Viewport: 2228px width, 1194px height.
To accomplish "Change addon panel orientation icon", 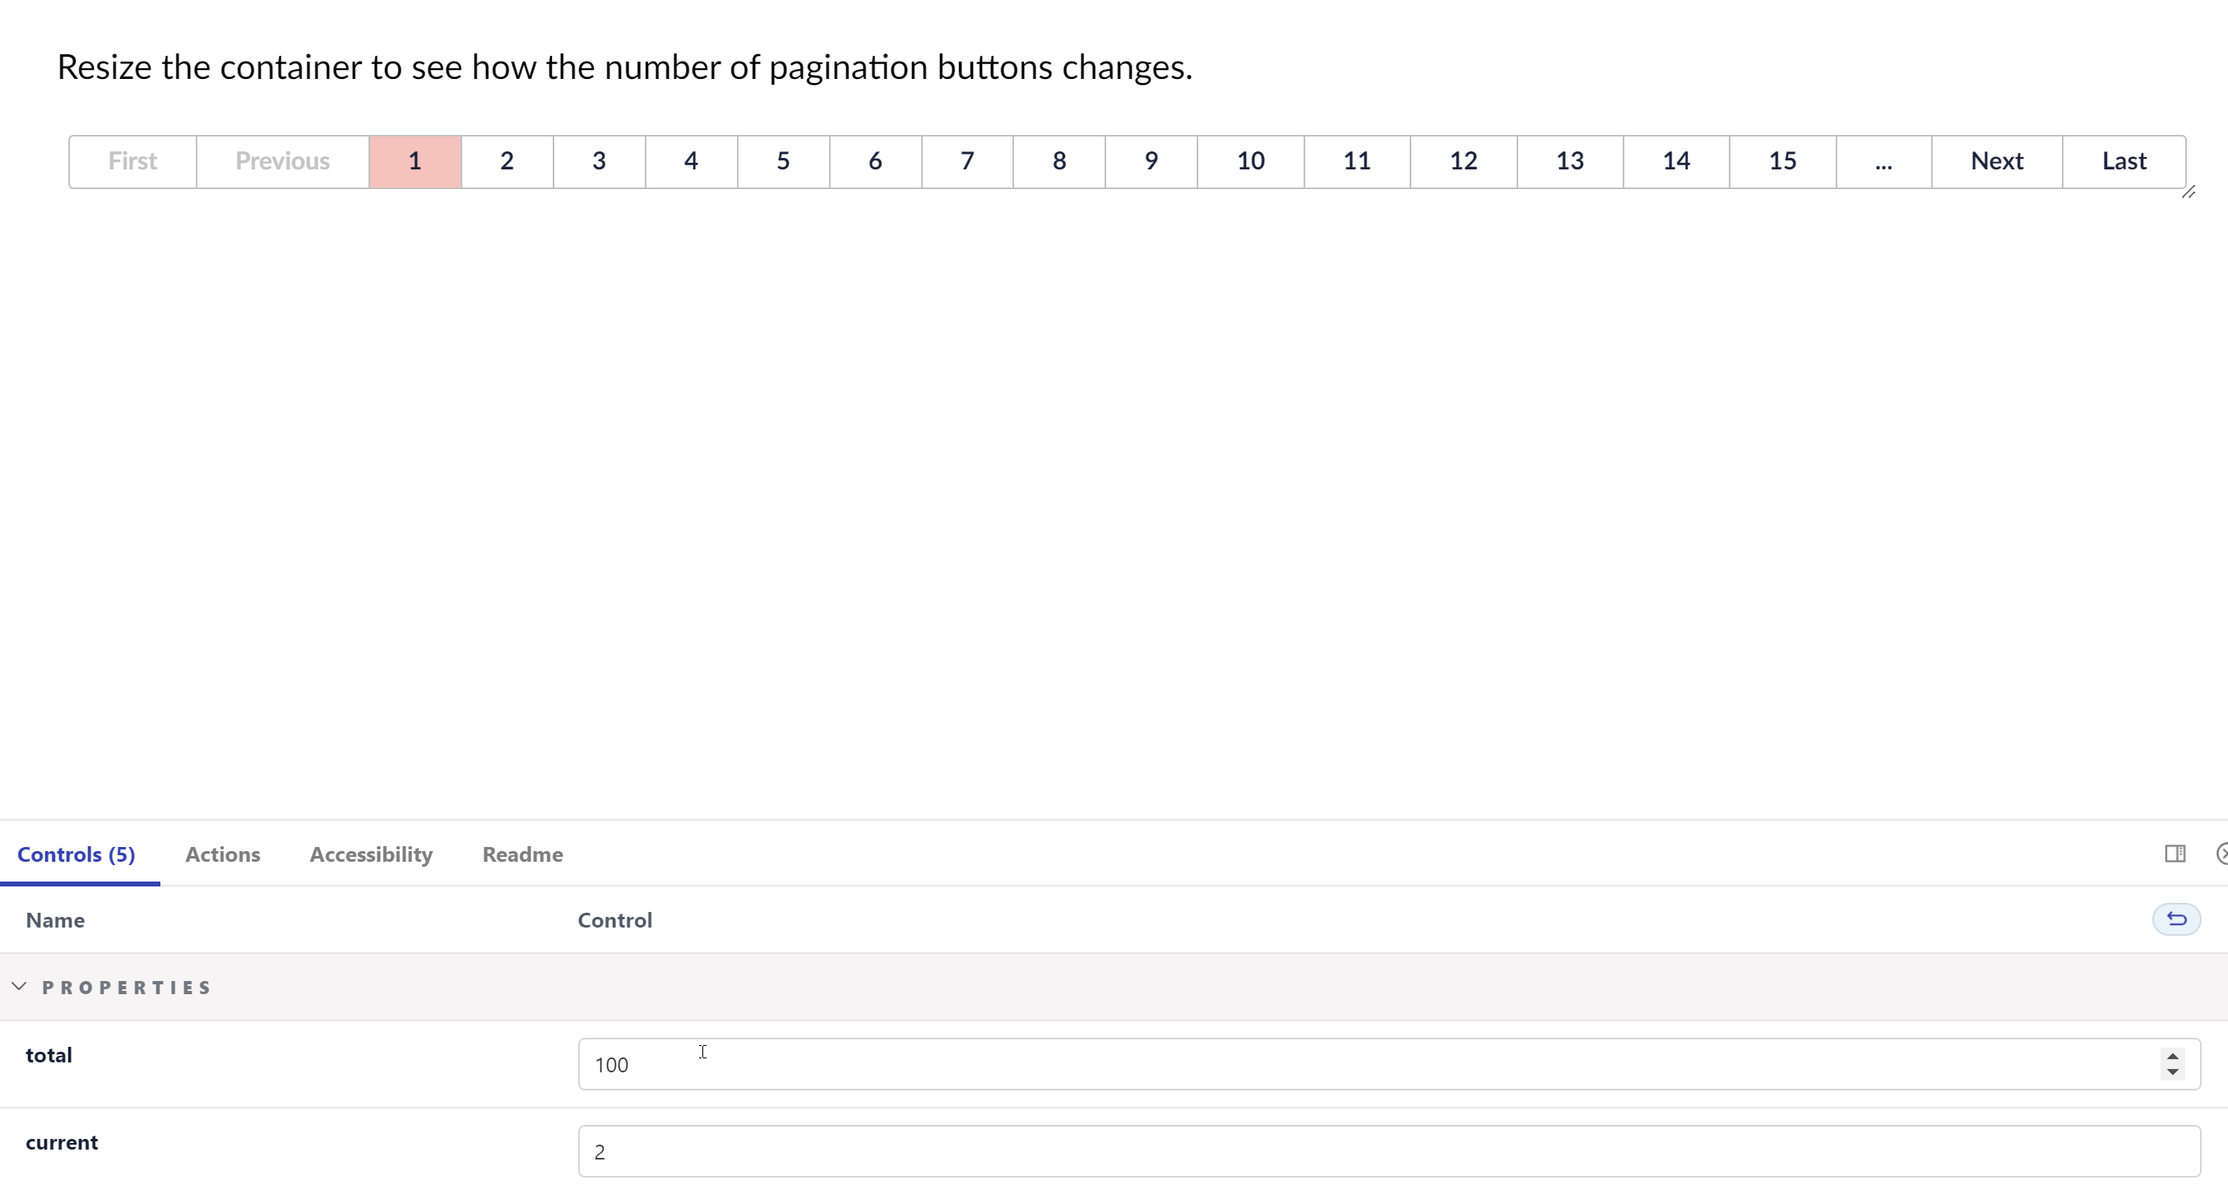I will [2175, 854].
